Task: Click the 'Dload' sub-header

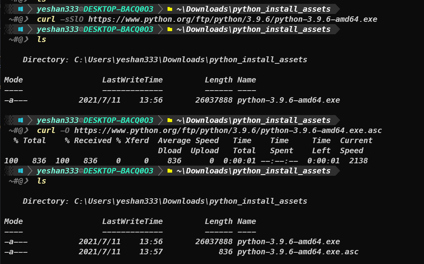Action: [169, 150]
